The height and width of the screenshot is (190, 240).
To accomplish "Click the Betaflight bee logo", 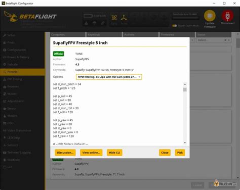I will [x=11, y=17].
